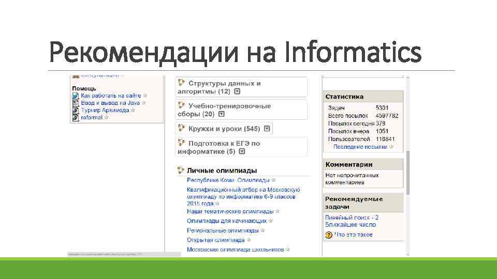The image size is (497, 279).
Task: Star the 'Квалификационный отбор ... 2015 года' course
Action: [x=217, y=204]
